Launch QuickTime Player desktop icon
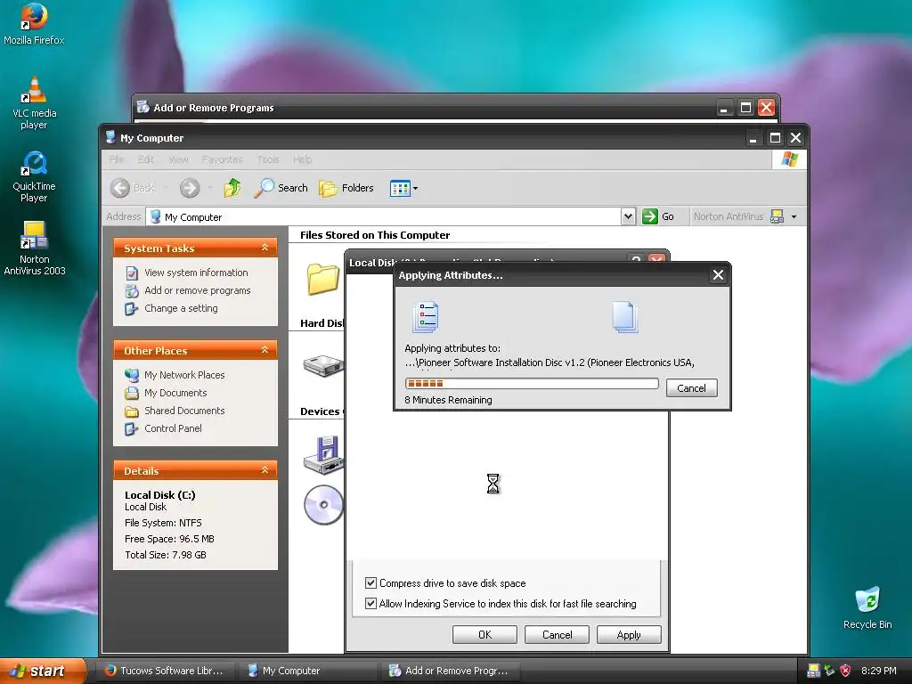This screenshot has height=684, width=912. (x=34, y=176)
